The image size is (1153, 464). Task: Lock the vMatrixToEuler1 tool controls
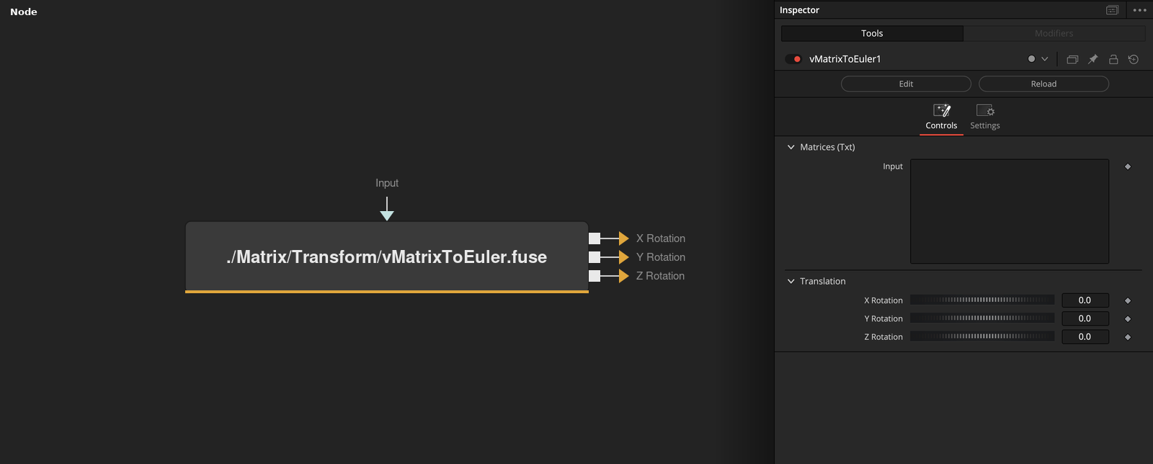click(1113, 59)
